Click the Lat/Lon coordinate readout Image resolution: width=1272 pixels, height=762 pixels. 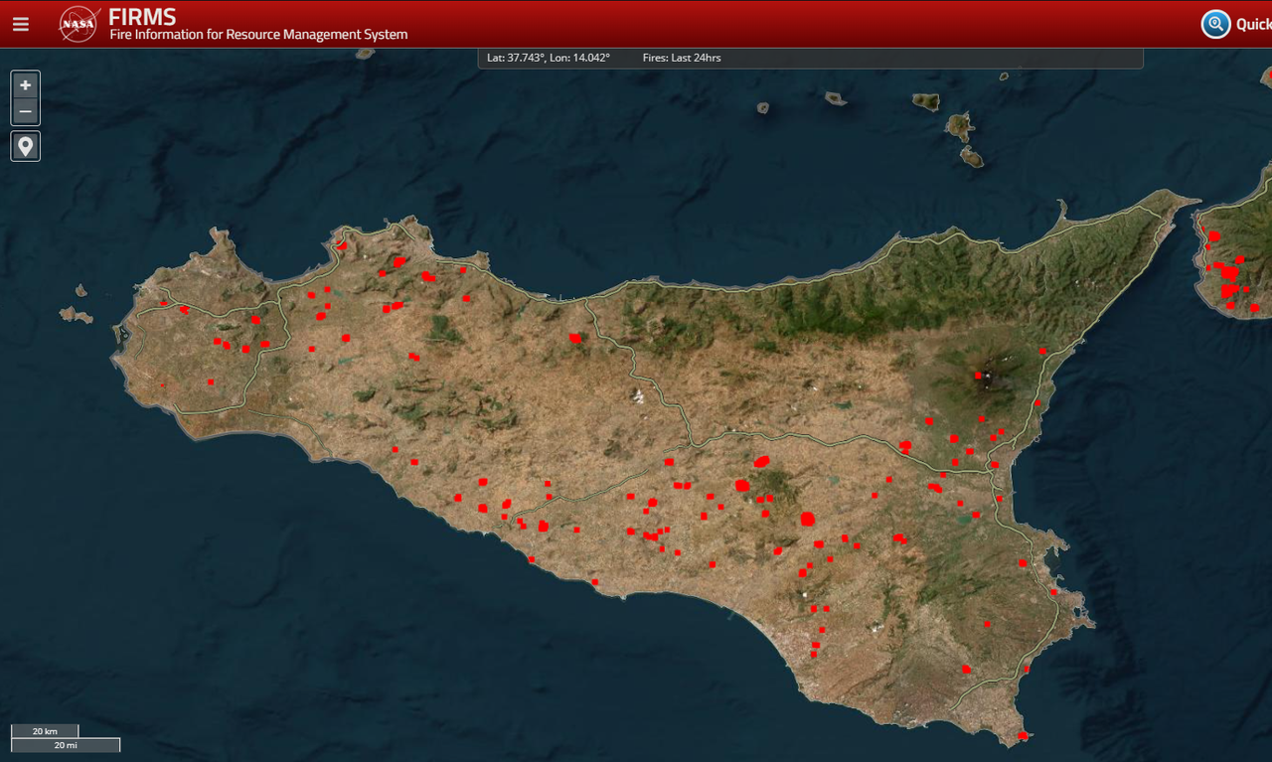[x=549, y=58]
